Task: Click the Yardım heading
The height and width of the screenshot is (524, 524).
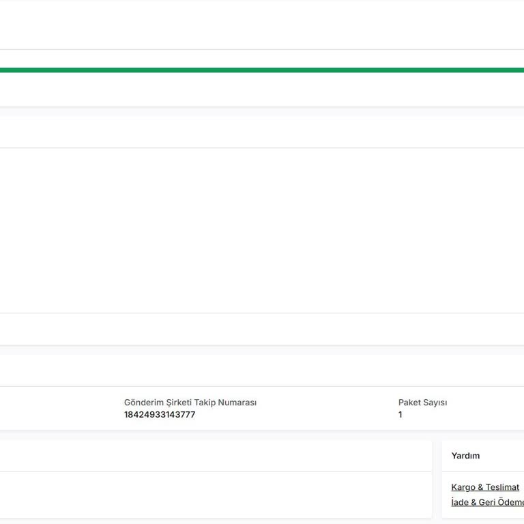Action: [465, 456]
